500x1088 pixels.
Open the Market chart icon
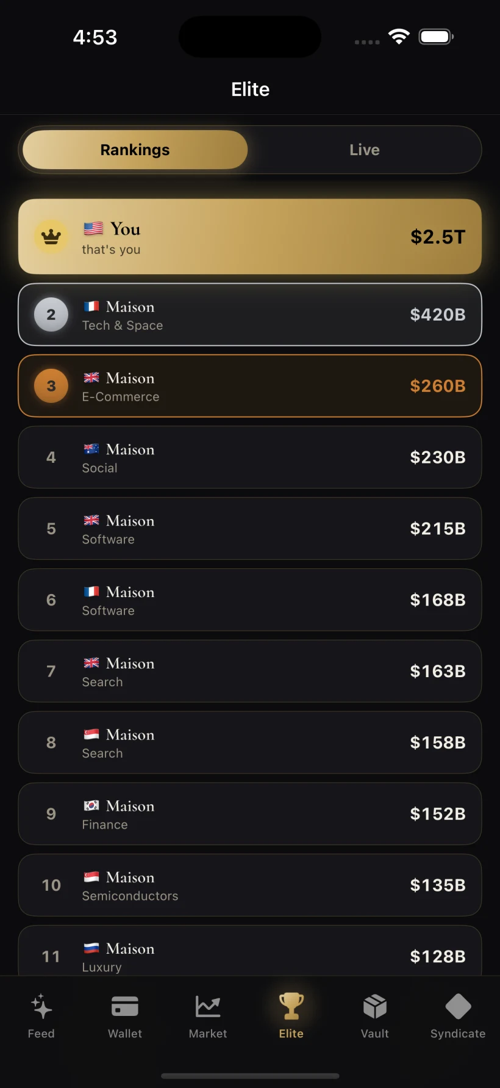(x=208, y=1007)
